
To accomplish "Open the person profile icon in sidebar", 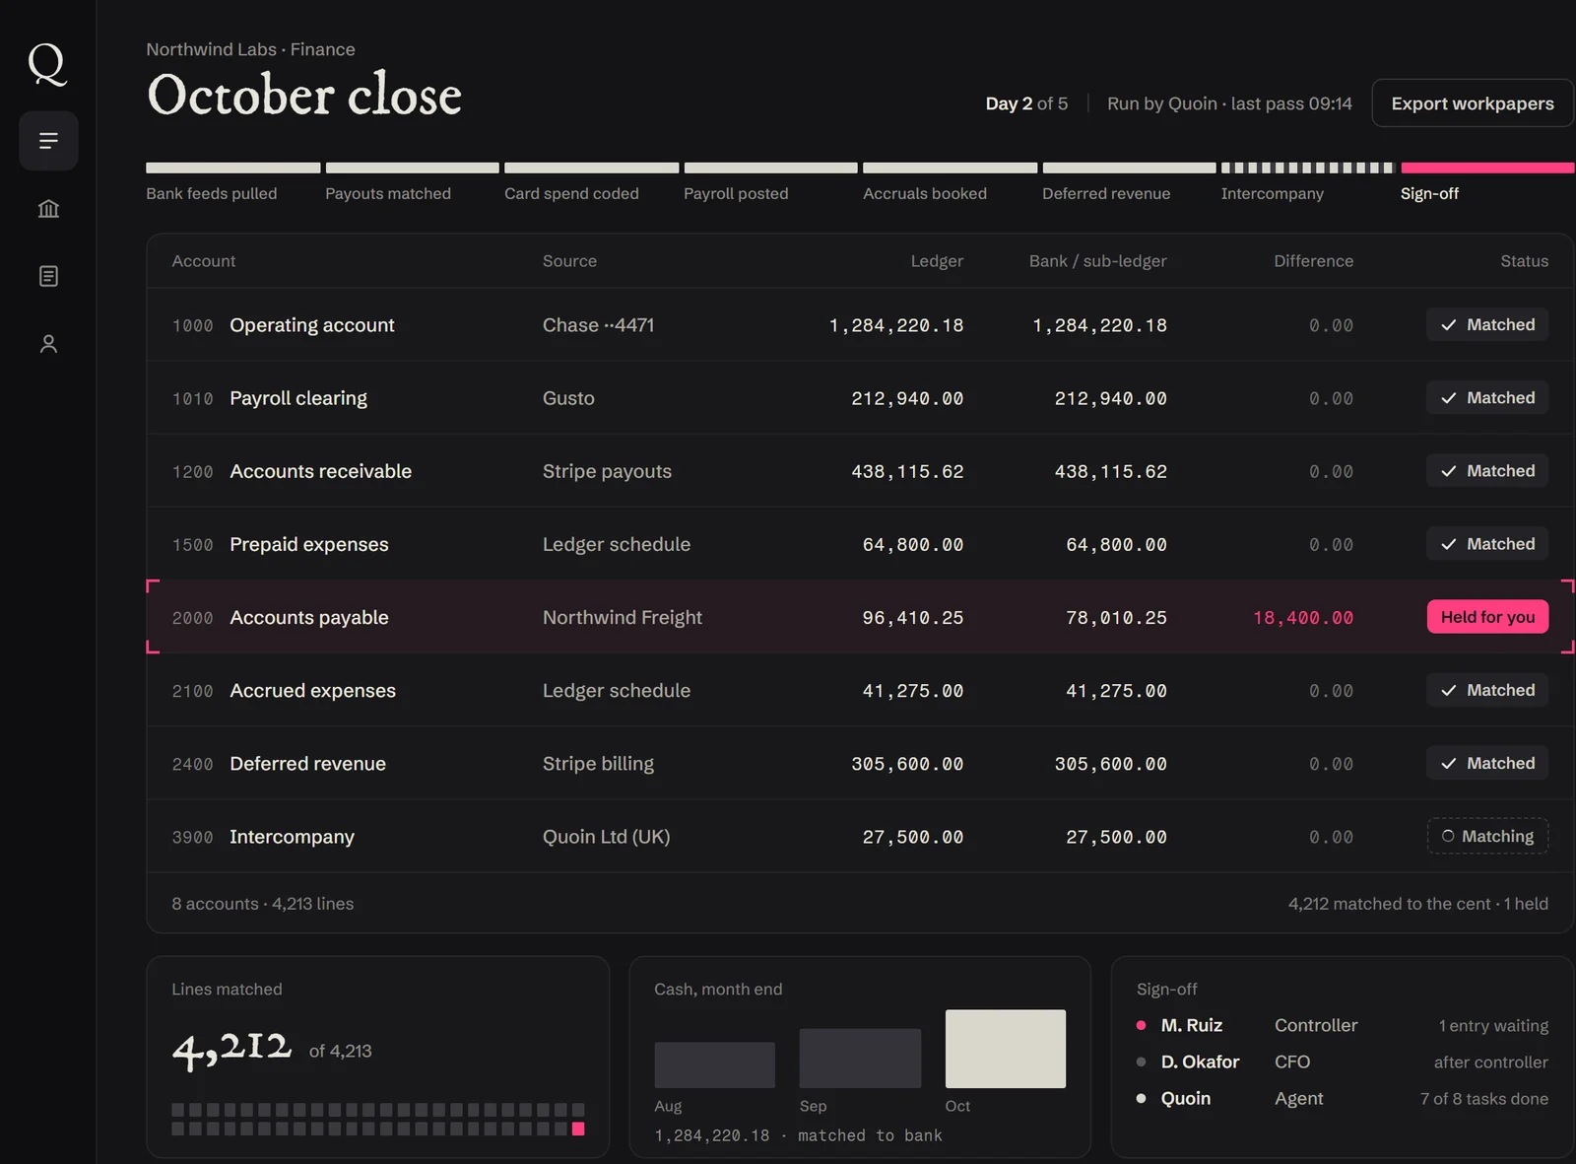I will [48, 344].
